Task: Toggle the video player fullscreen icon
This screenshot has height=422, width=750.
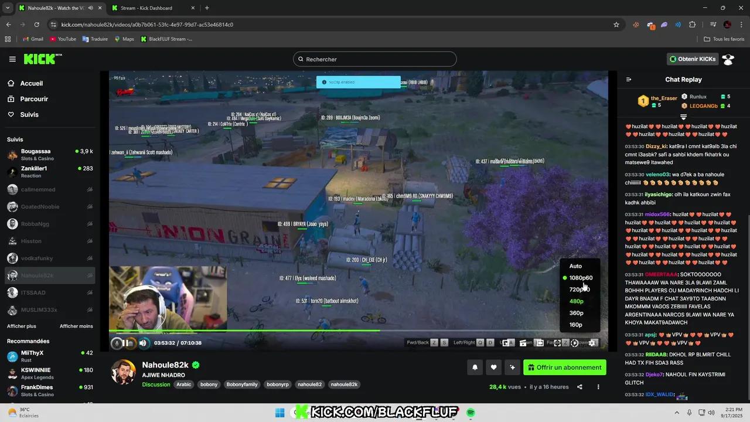Action: tap(557, 343)
